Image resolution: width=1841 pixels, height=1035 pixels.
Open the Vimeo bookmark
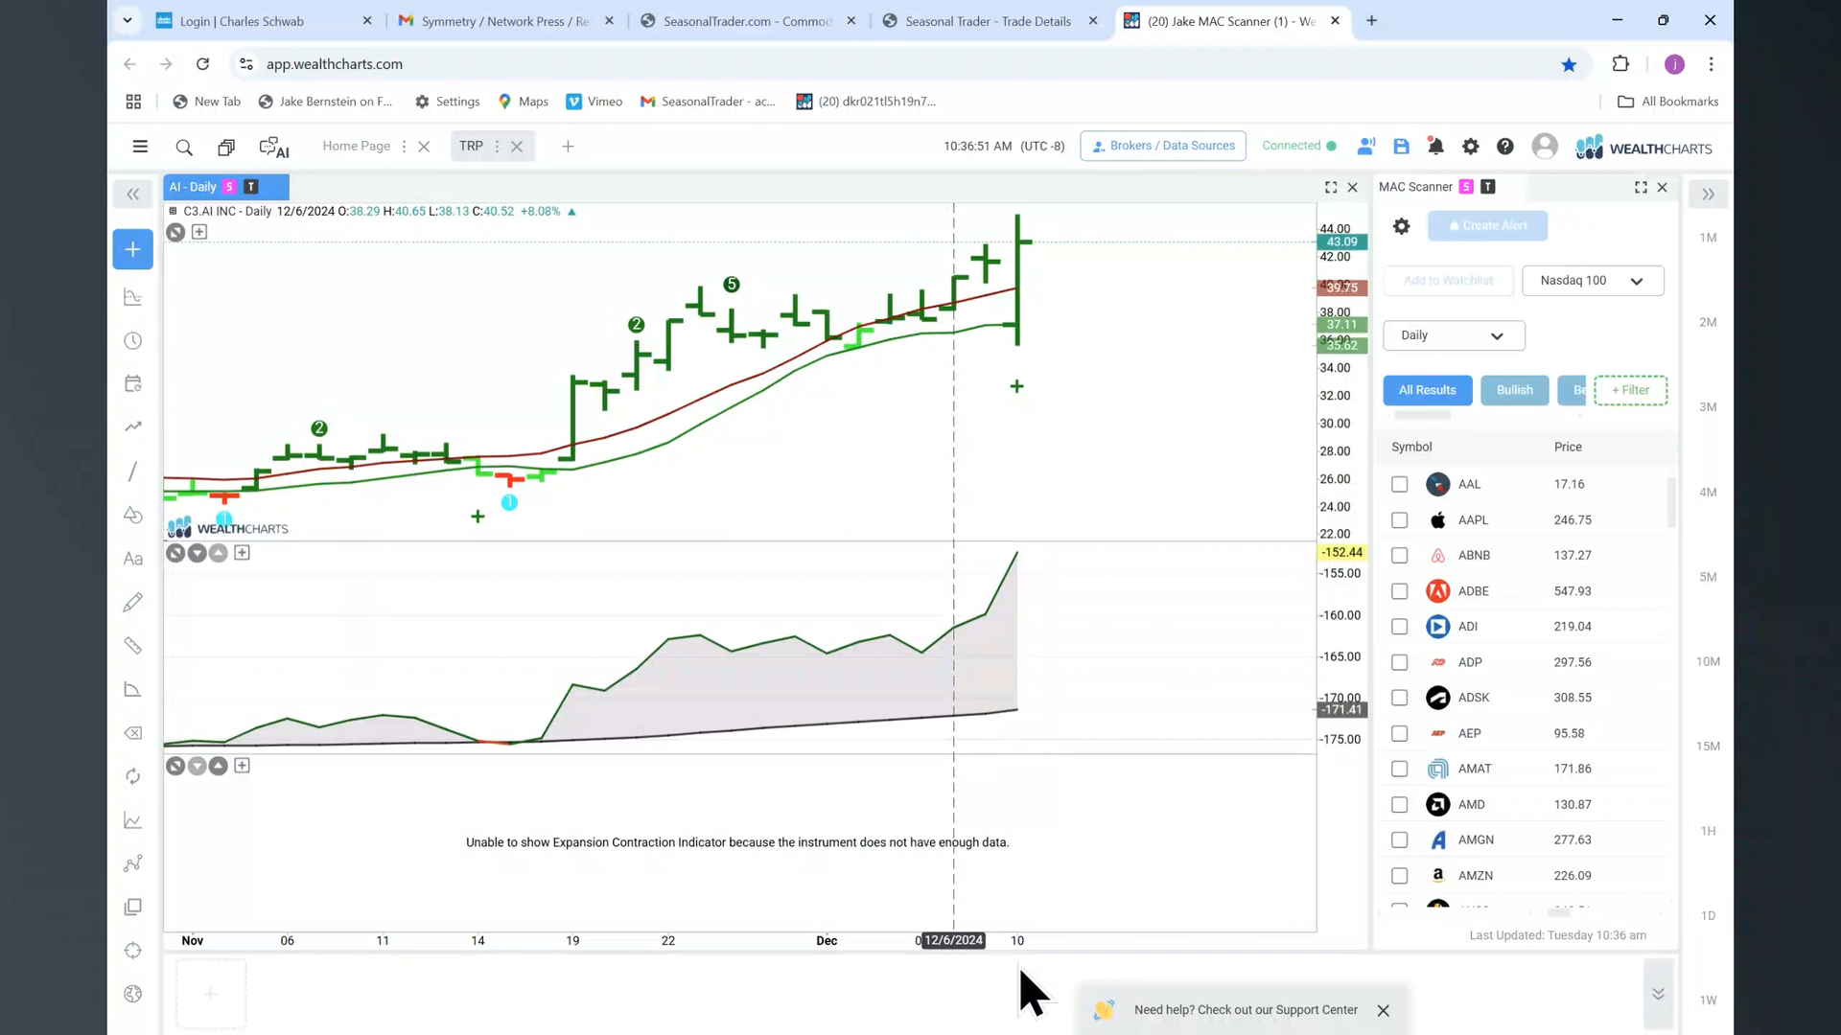(594, 102)
